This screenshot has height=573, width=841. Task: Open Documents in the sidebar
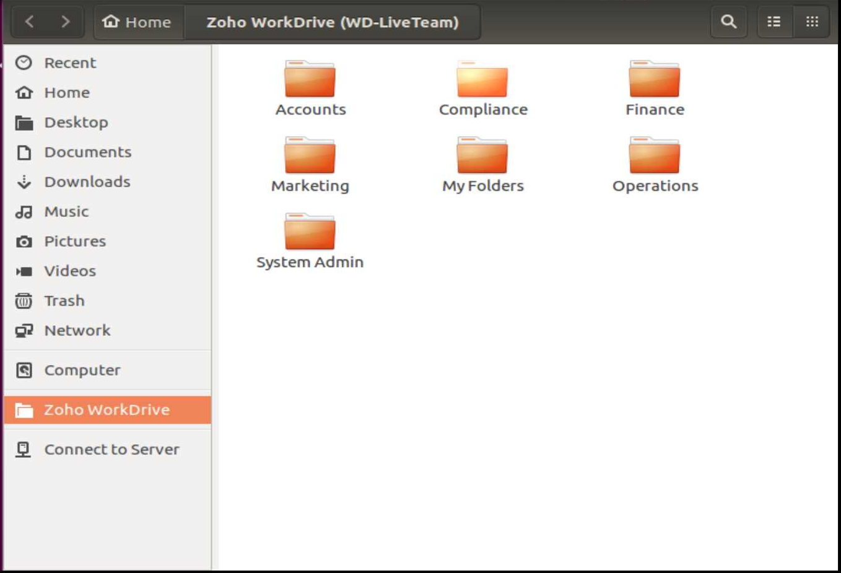[108, 152]
